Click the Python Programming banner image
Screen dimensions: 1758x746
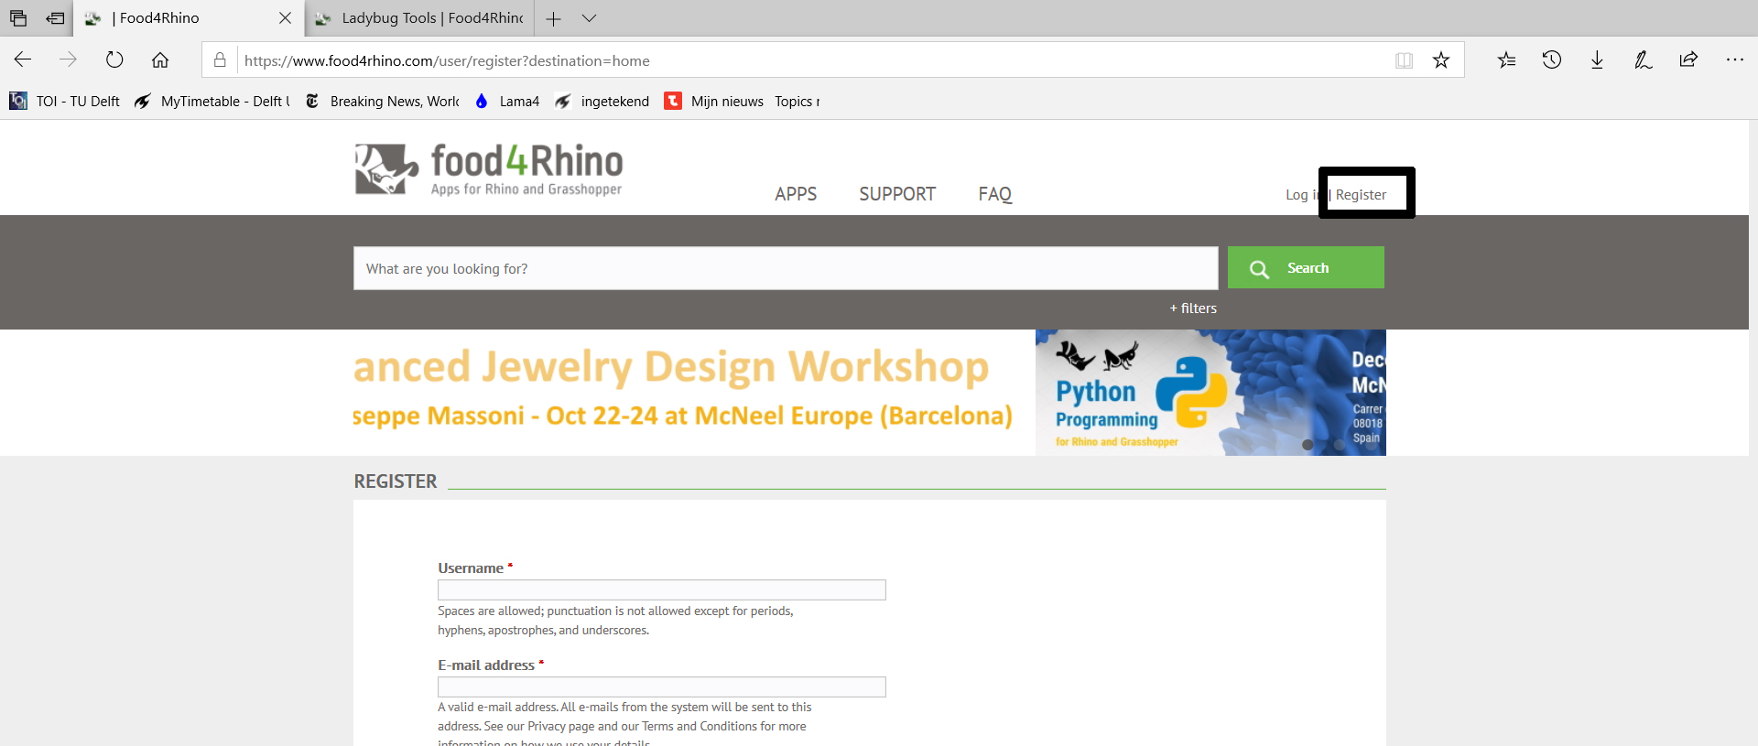(1210, 393)
